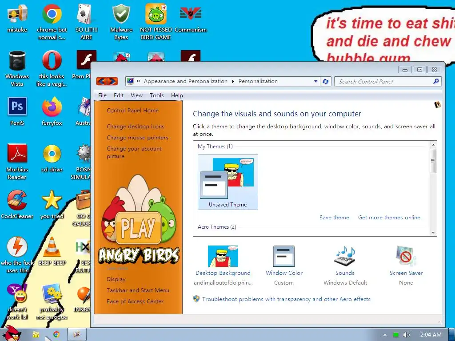Select the 'NOT PISSED BIRD GAME' icon
The image size is (455, 341).
click(156, 22)
